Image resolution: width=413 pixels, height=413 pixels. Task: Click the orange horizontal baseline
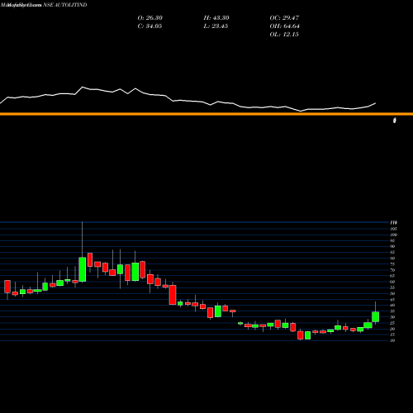[x=206, y=114]
